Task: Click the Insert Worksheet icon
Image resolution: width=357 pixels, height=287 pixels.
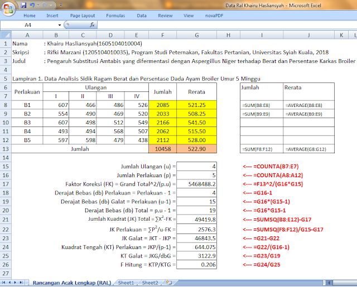Action: click(x=169, y=283)
